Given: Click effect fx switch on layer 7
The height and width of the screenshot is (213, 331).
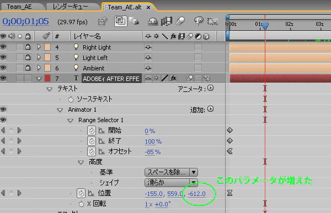Looking at the screenshot, I should 173,78.
